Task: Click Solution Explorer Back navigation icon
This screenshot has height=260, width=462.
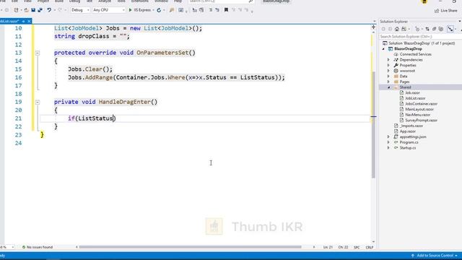Action: tap(383, 29)
